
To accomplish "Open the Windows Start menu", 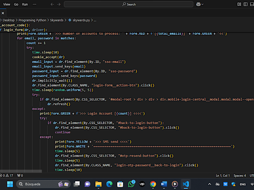I will pos(10,184).
